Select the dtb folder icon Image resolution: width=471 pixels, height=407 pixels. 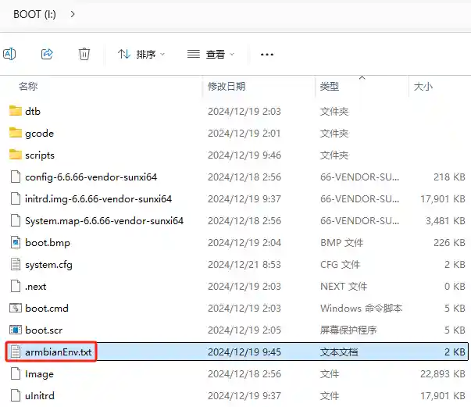point(16,111)
